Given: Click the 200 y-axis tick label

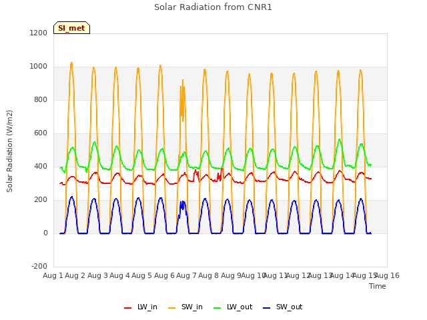Looking at the screenshot, I should click(x=41, y=200).
